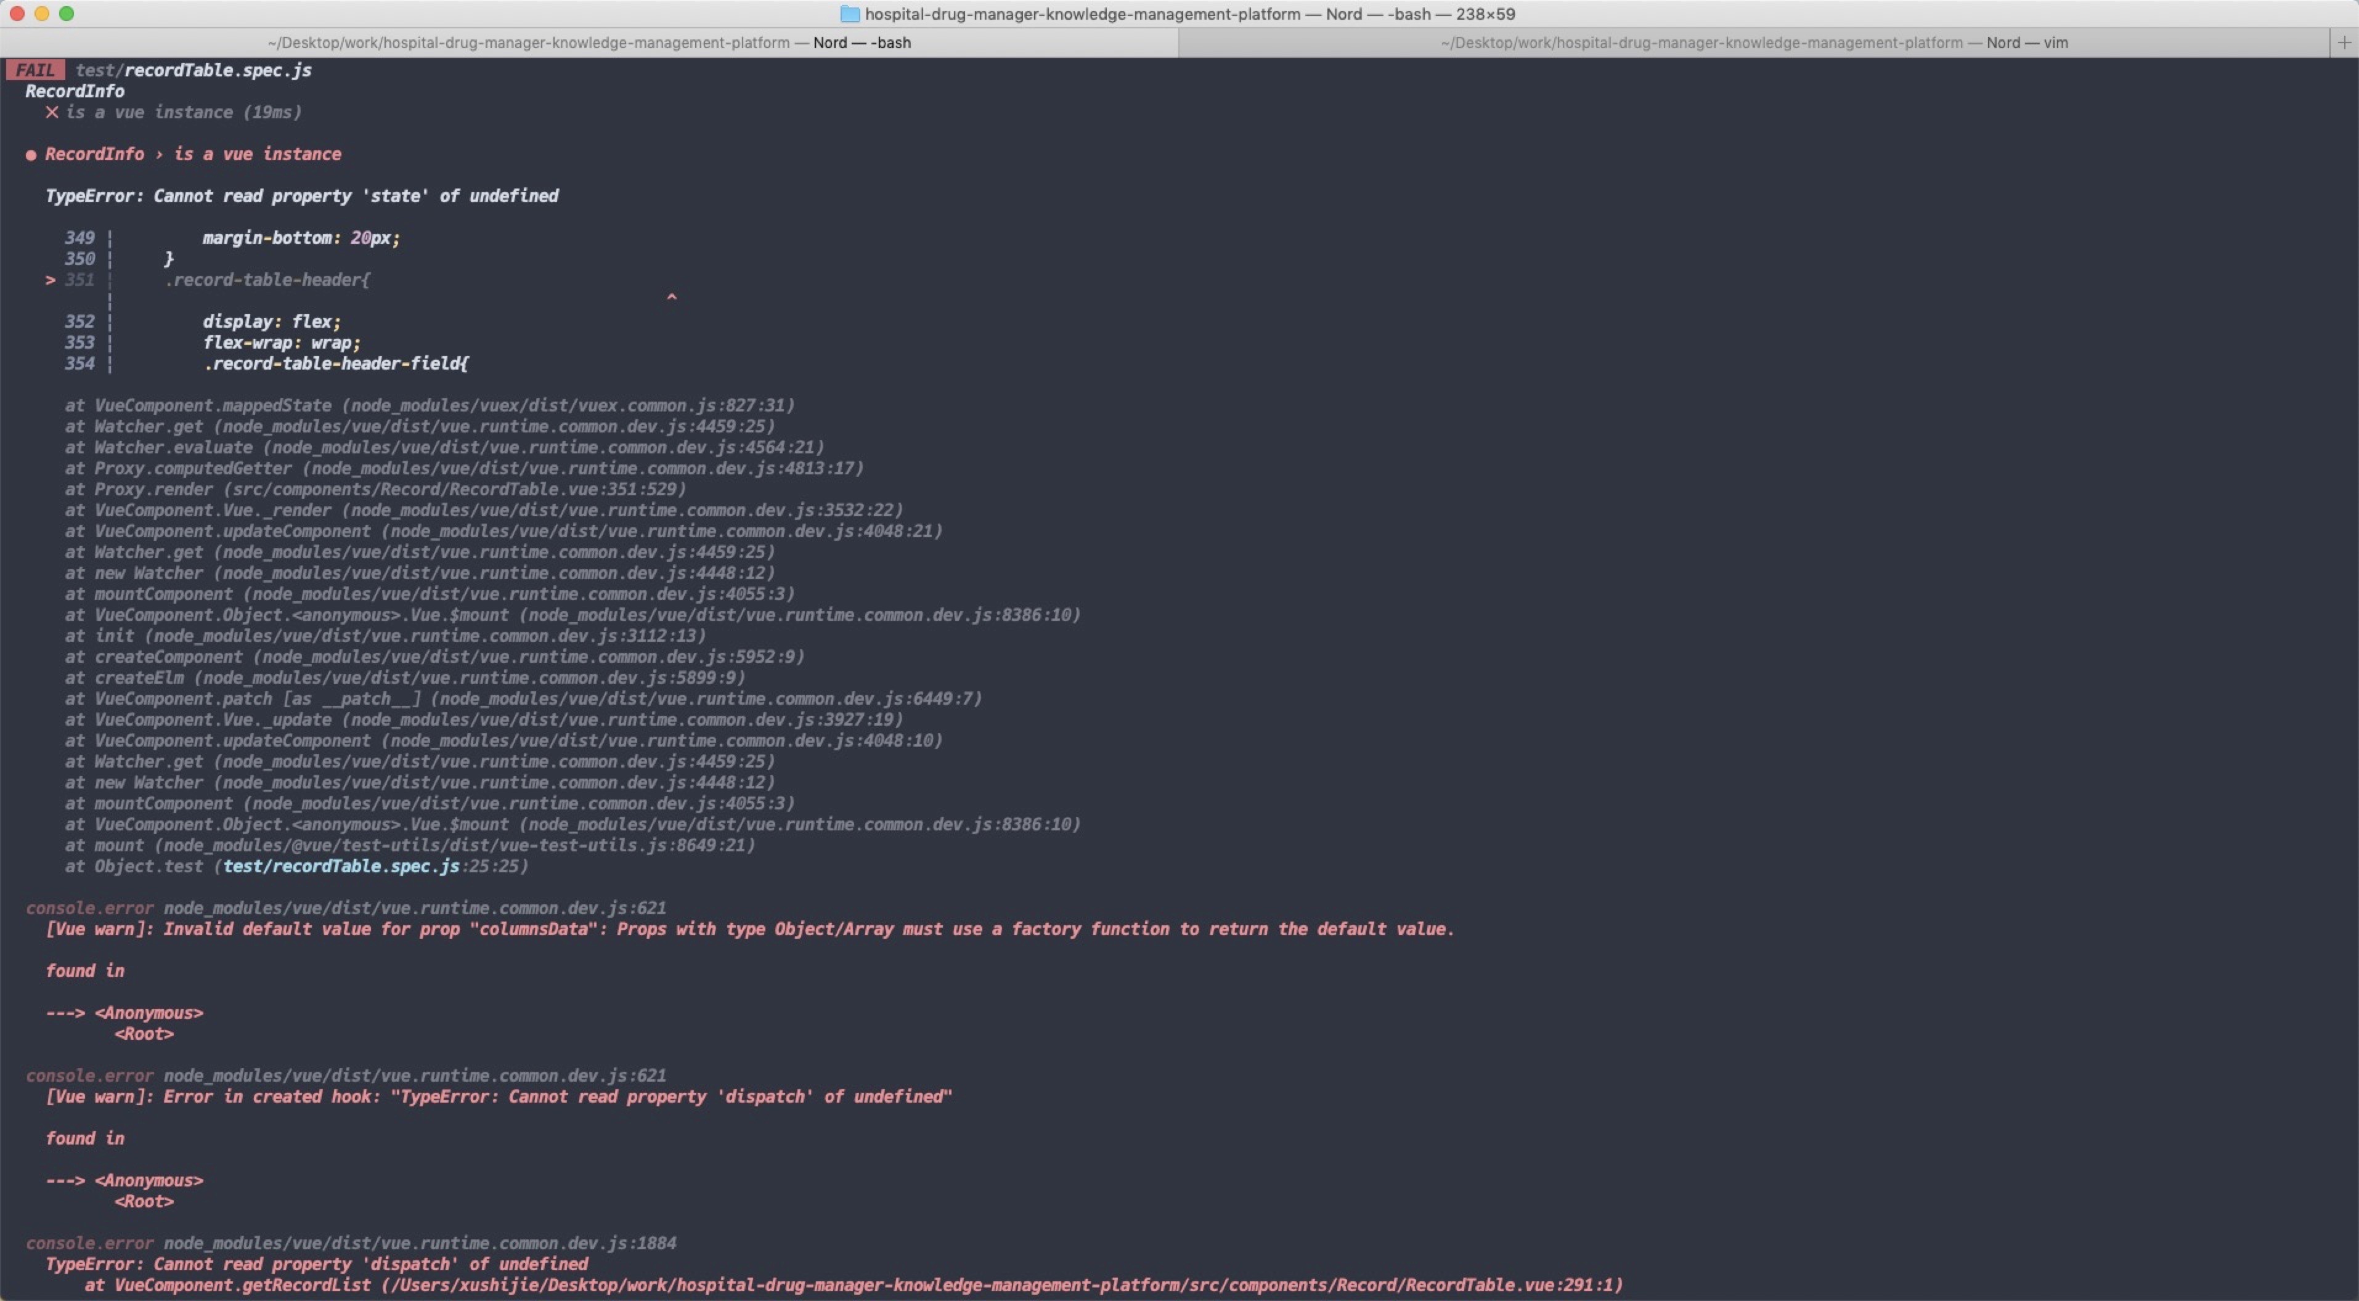Click test/recordTable.spec.js link in stack trace
Viewport: 2359px width, 1301px height.
(341, 866)
